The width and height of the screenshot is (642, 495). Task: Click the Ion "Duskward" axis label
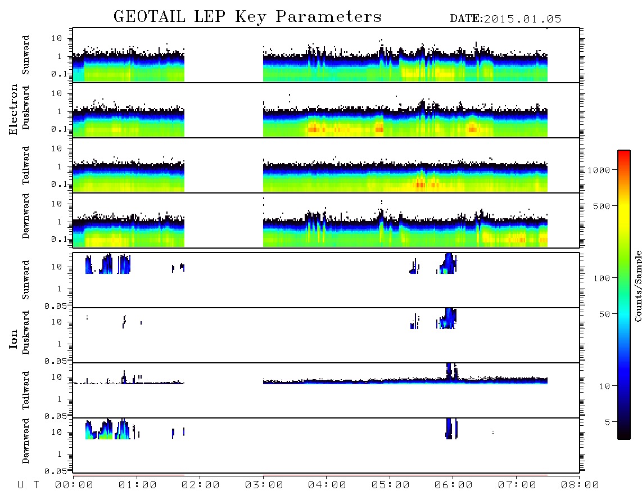click(26, 332)
